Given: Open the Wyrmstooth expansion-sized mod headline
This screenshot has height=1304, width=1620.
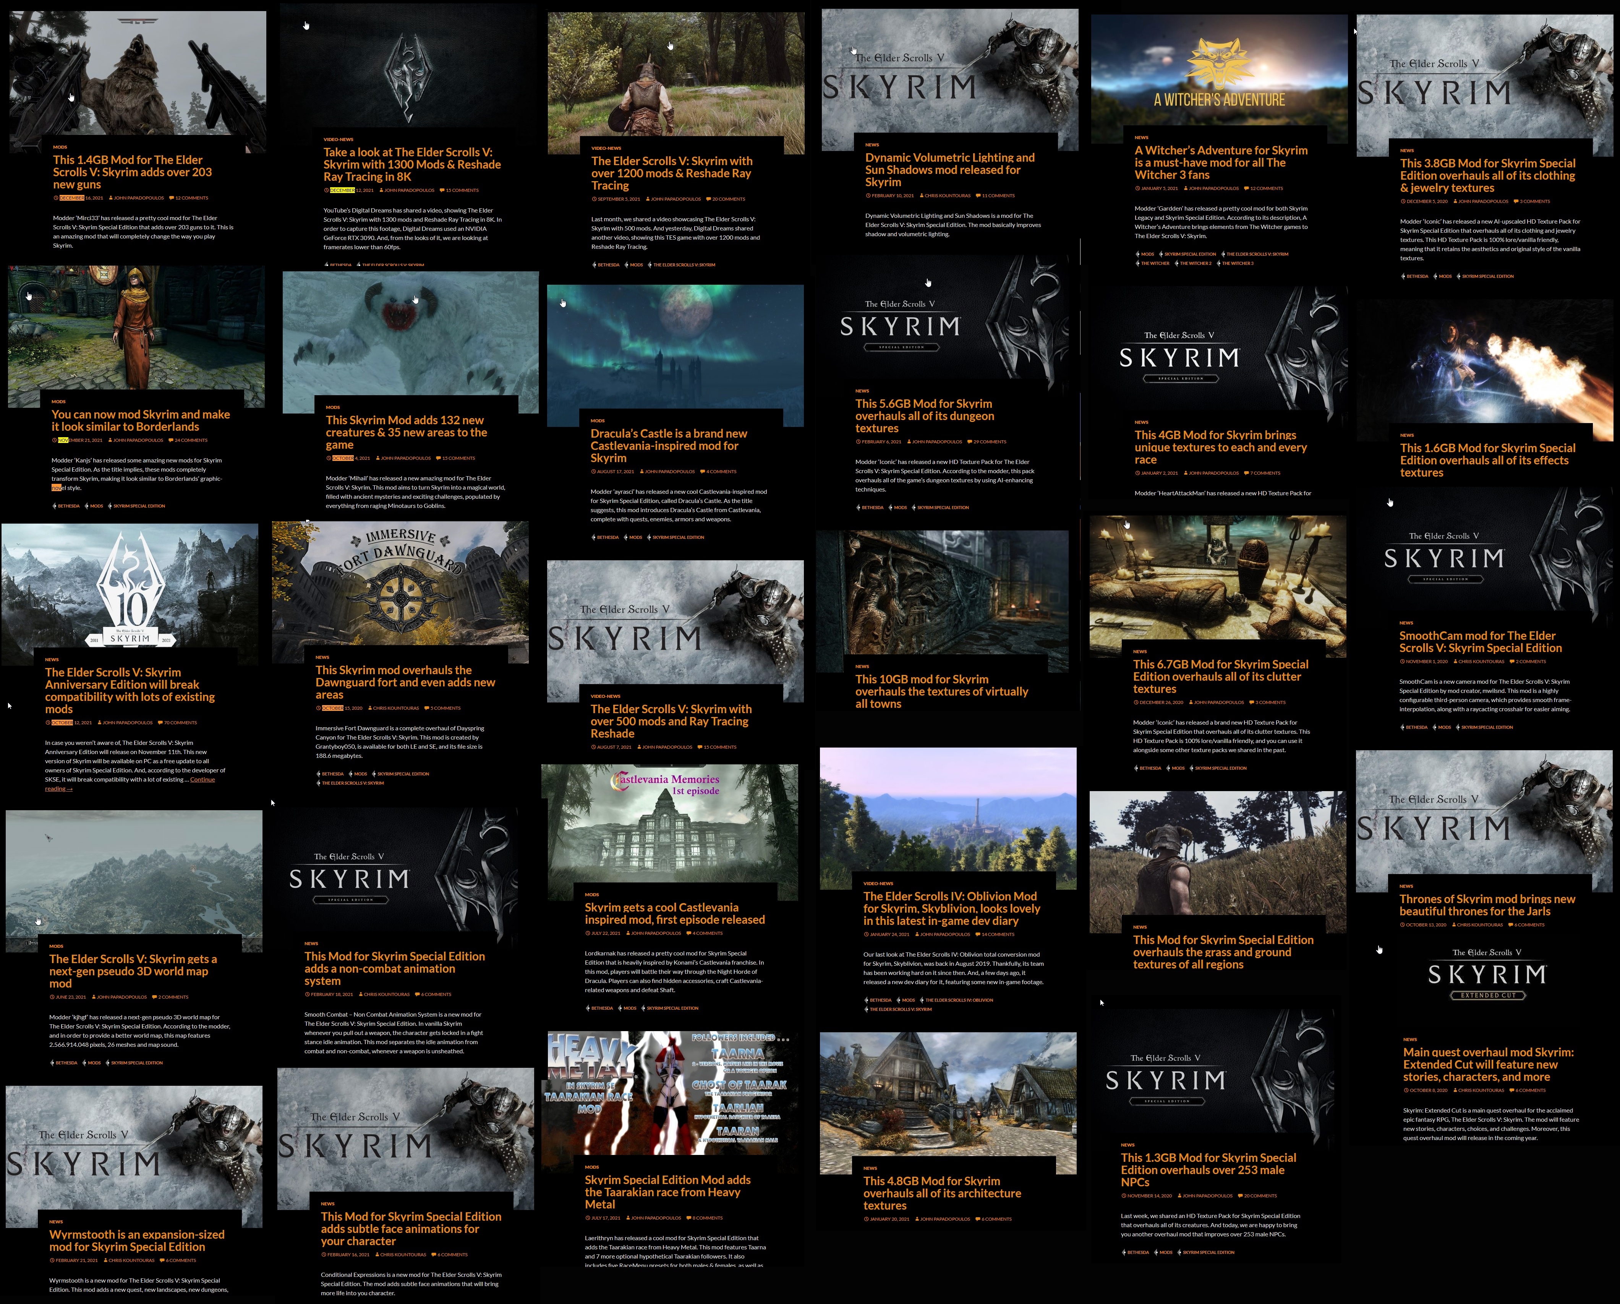Looking at the screenshot, I should coord(136,1241).
